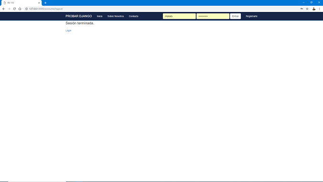Reload the logout page
Viewport: 323px width, 182px height.
pos(14,9)
